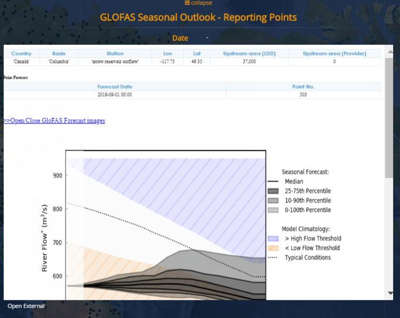Select Upstream area (LDD) header

(250, 53)
